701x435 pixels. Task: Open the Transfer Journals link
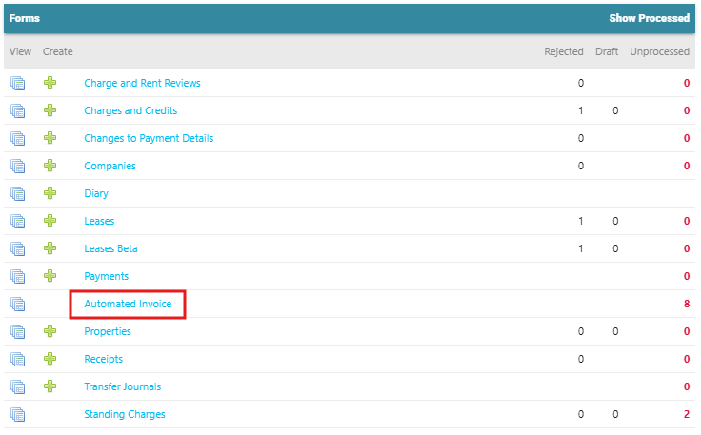(x=123, y=386)
